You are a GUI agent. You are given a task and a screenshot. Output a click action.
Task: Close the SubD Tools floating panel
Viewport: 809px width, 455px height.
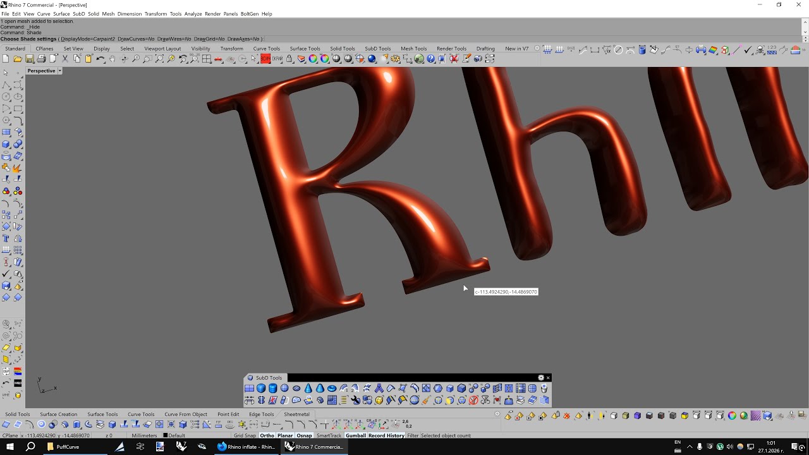pos(548,378)
